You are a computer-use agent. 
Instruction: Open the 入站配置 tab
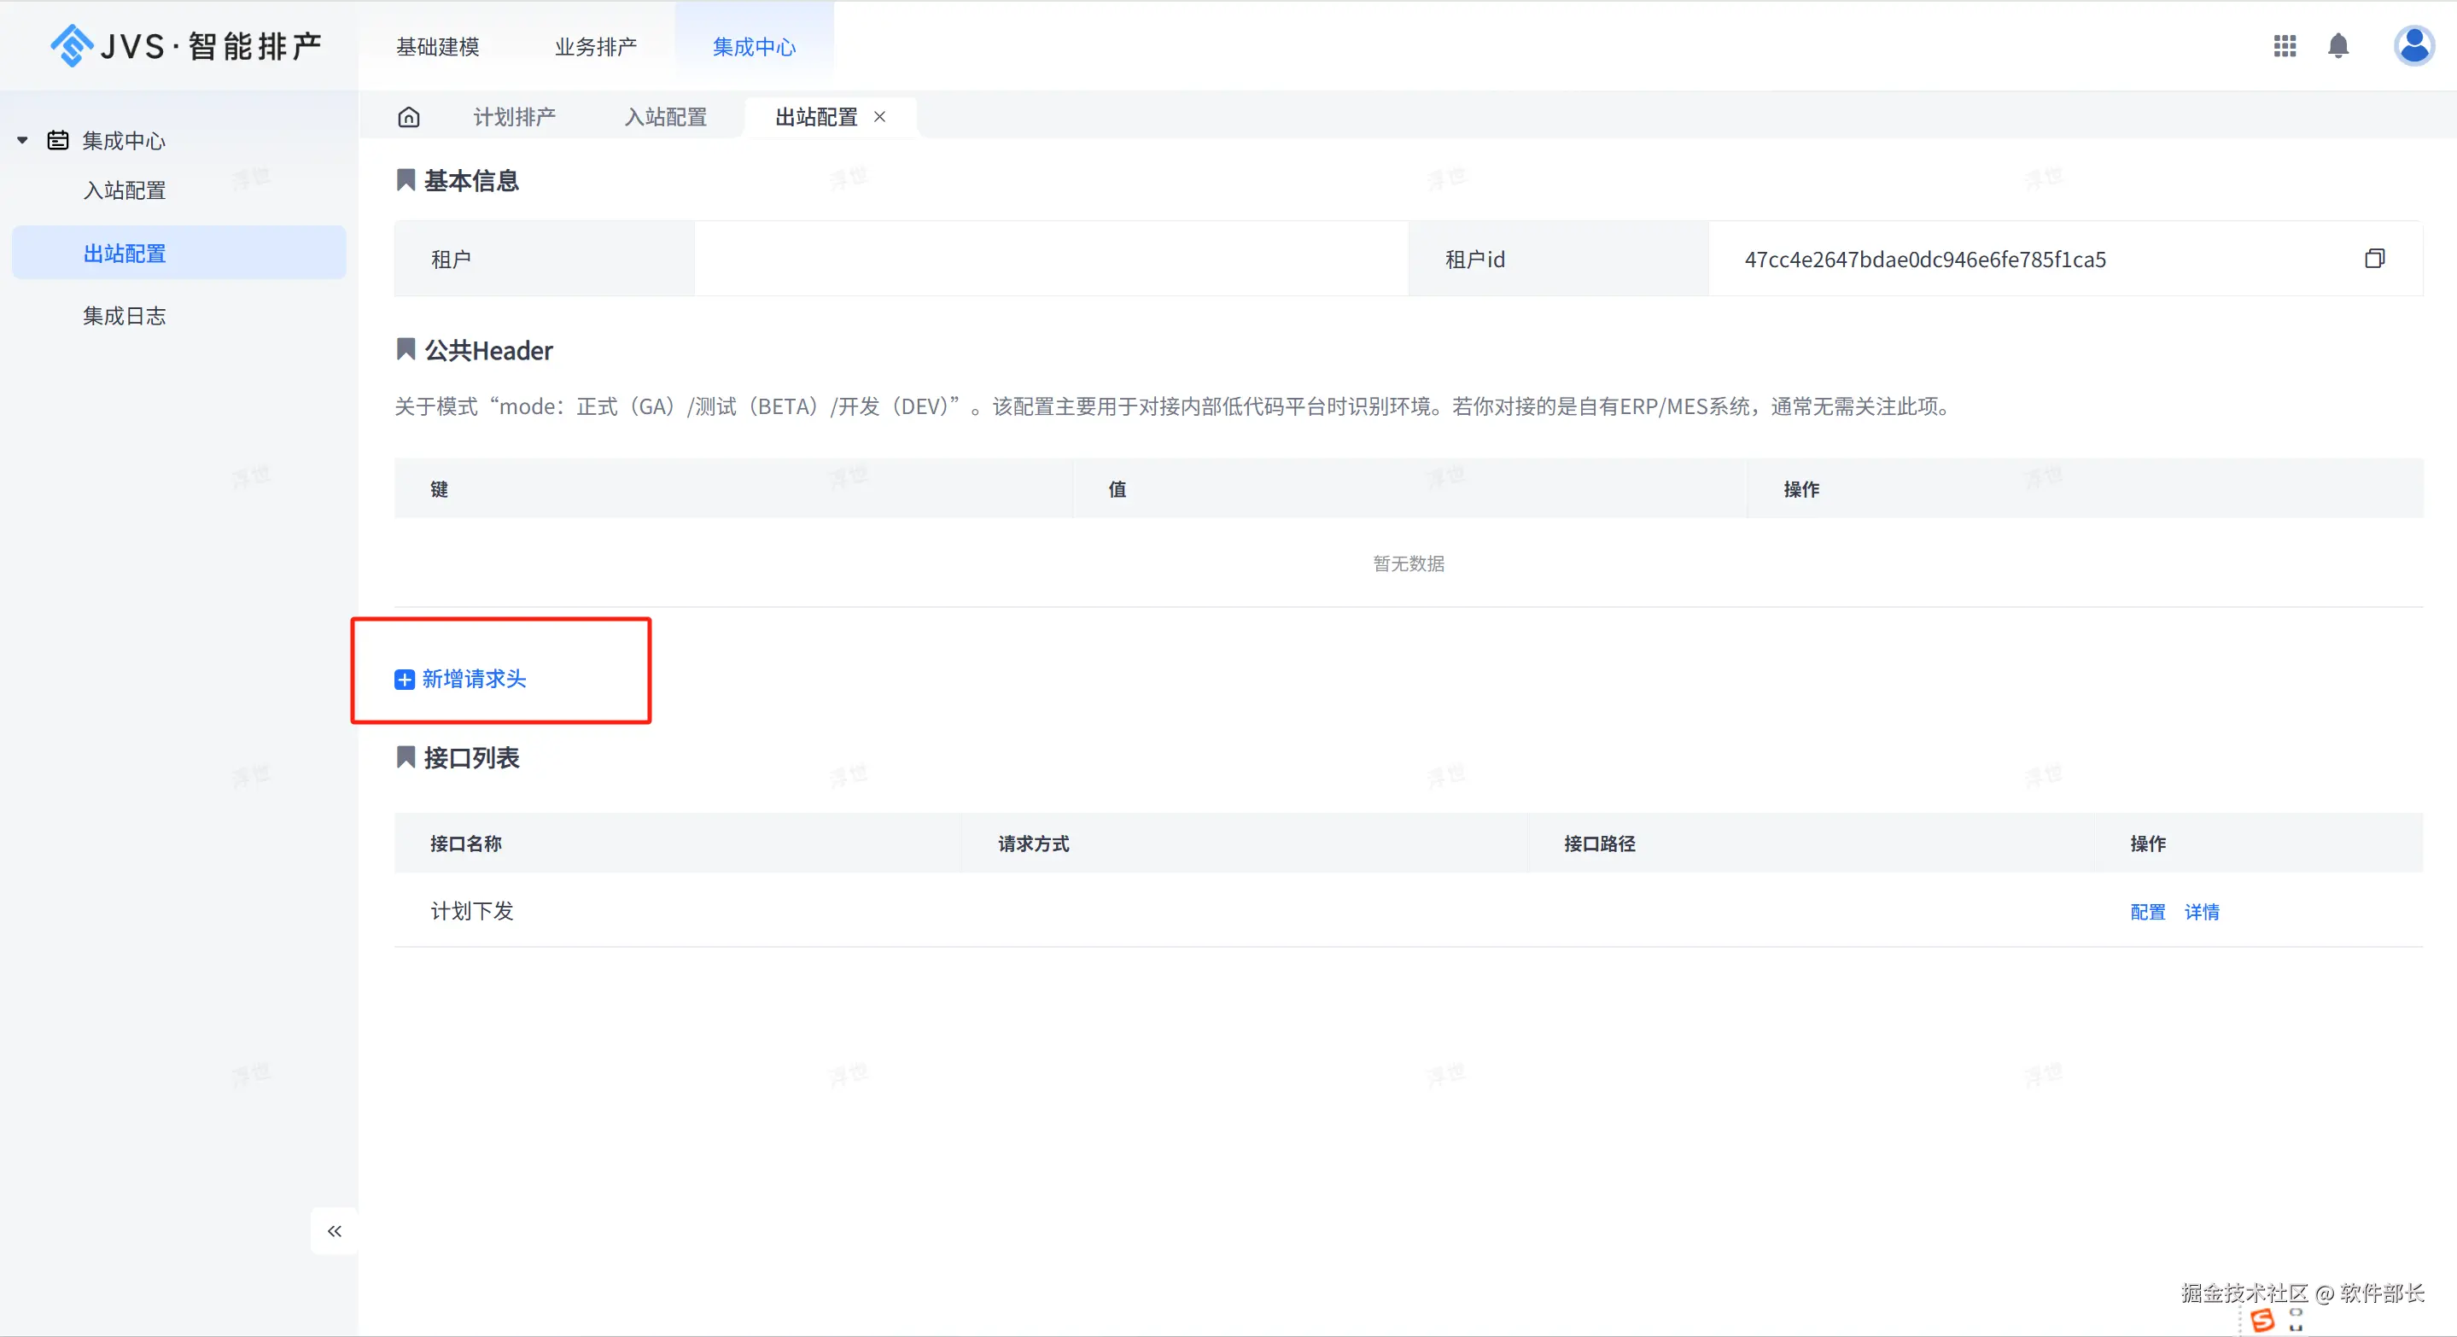[666, 117]
